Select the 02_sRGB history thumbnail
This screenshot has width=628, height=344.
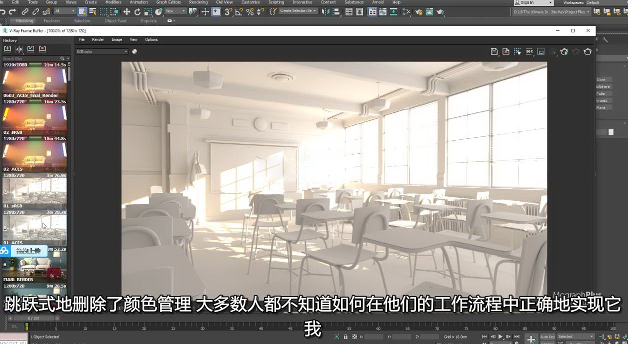pos(34,117)
